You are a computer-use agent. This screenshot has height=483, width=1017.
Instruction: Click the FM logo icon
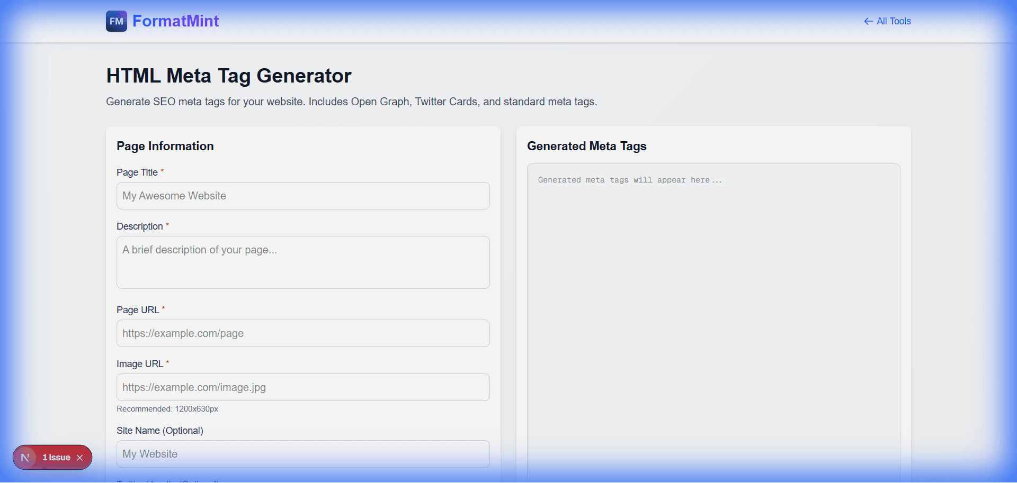click(x=116, y=21)
